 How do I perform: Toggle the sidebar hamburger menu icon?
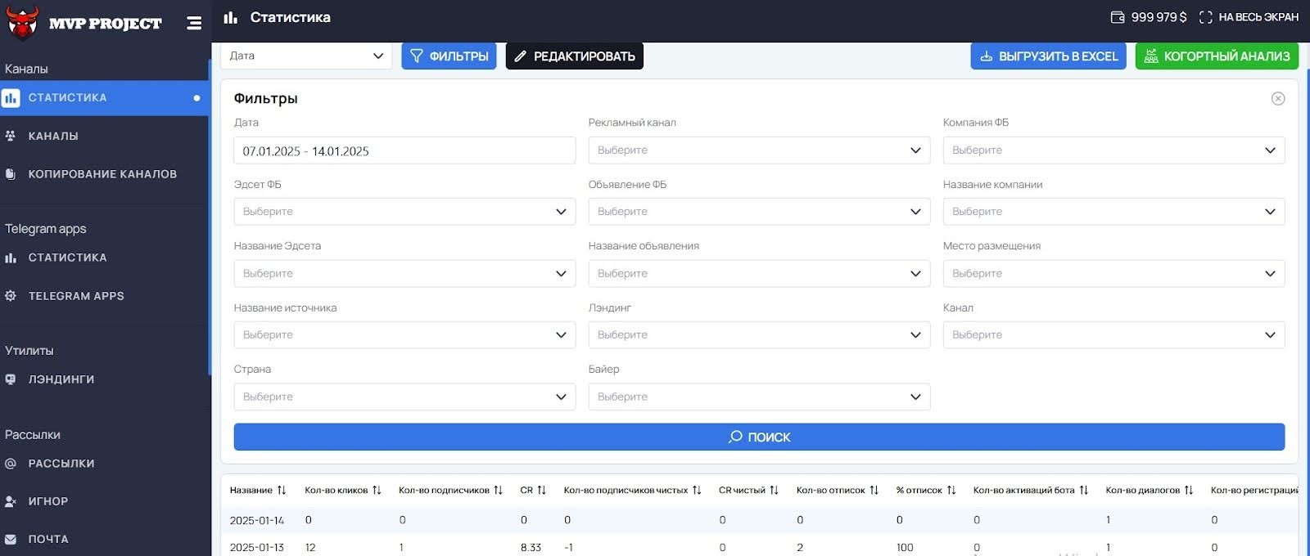point(194,23)
